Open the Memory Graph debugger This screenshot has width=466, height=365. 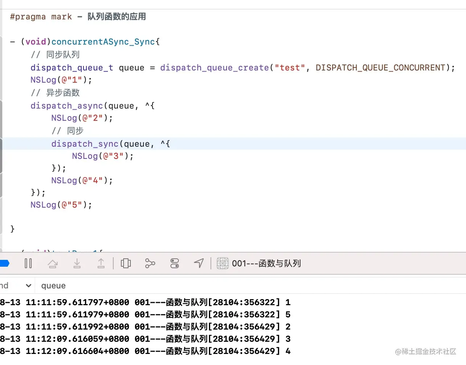pyautogui.click(x=150, y=263)
